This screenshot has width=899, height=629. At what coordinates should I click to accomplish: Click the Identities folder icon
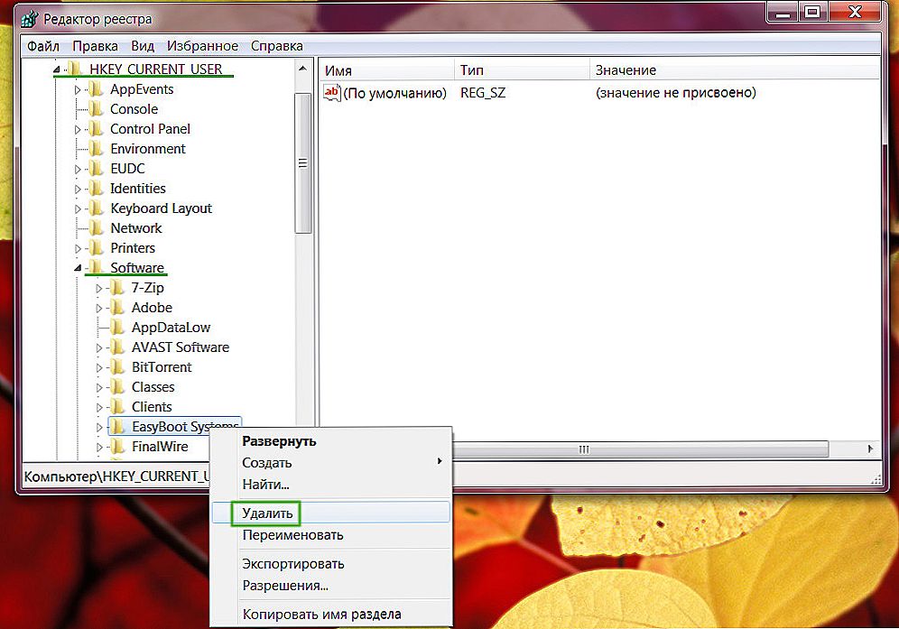(97, 188)
